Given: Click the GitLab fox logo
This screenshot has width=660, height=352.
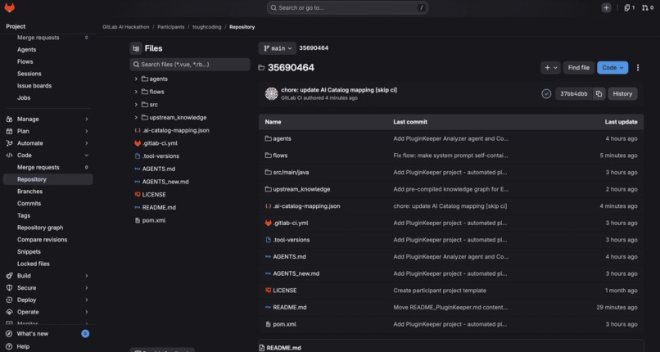Looking at the screenshot, I should (x=9, y=7).
